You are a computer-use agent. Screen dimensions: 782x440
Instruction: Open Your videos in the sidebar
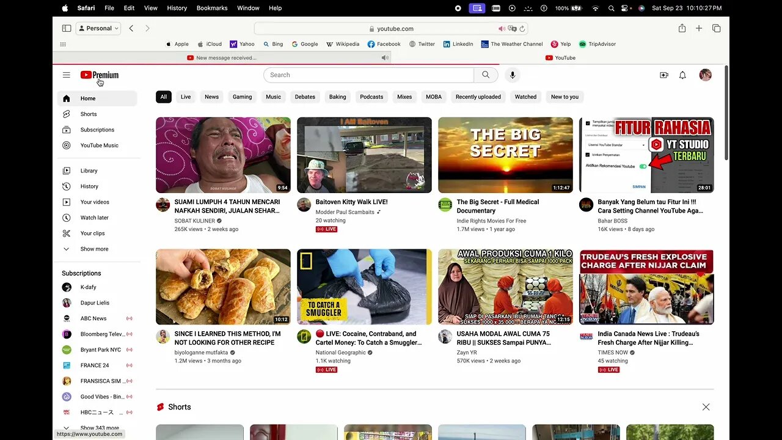coord(97,202)
